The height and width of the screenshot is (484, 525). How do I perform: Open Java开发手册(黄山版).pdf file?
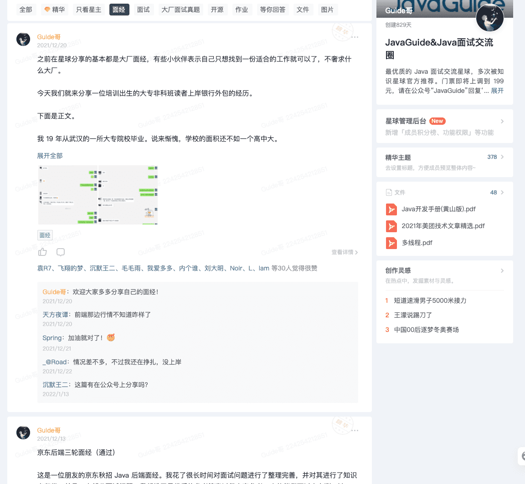click(x=438, y=209)
